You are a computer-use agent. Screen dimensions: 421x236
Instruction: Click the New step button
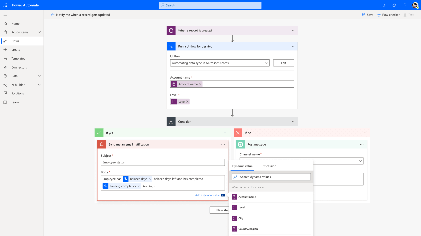click(x=220, y=210)
